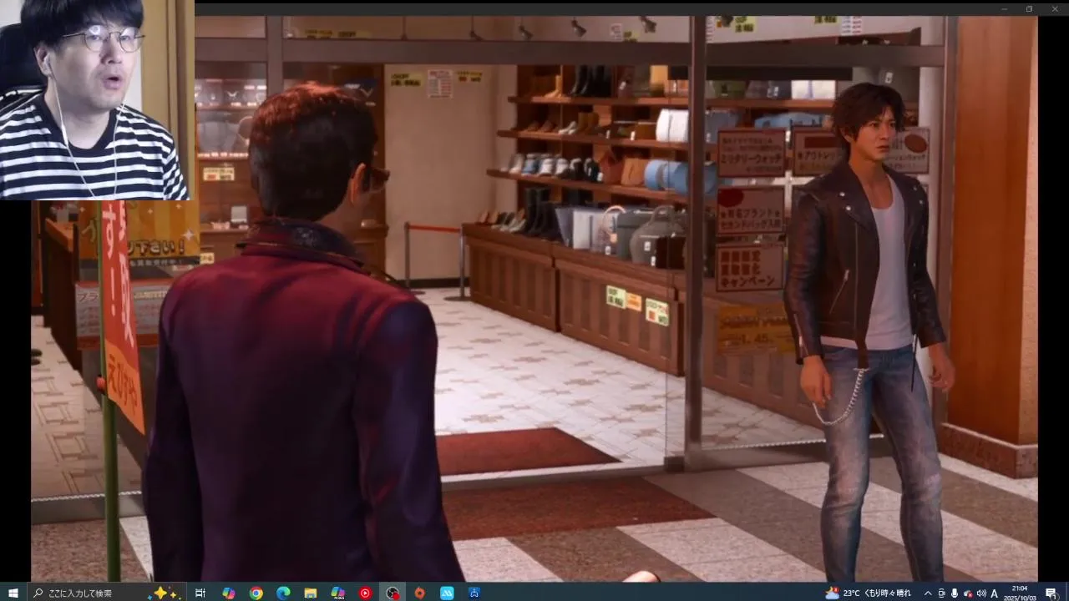Click the Meet Now tray icon

(x=941, y=593)
